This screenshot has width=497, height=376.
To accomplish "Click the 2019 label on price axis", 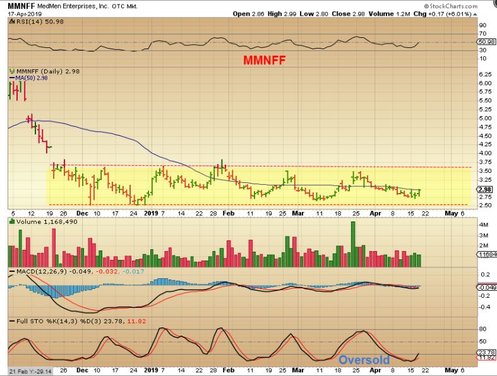I will coord(151,213).
